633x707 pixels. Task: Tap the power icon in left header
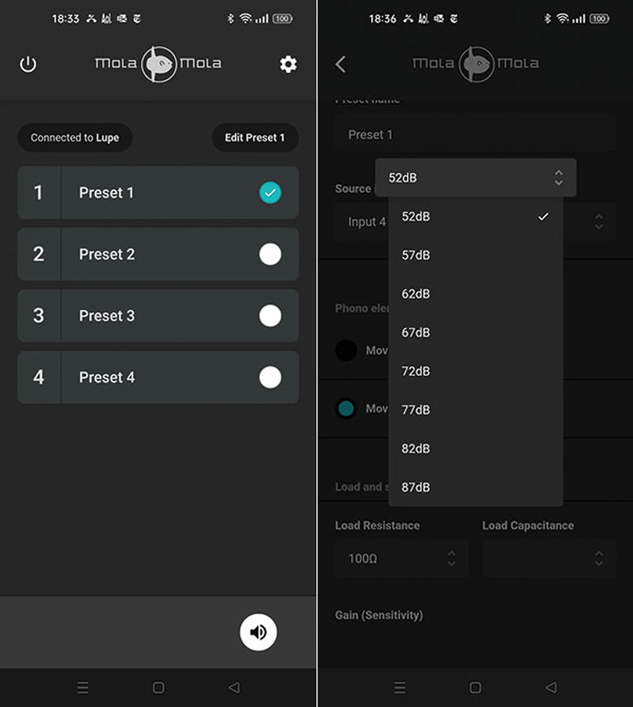pyautogui.click(x=28, y=64)
